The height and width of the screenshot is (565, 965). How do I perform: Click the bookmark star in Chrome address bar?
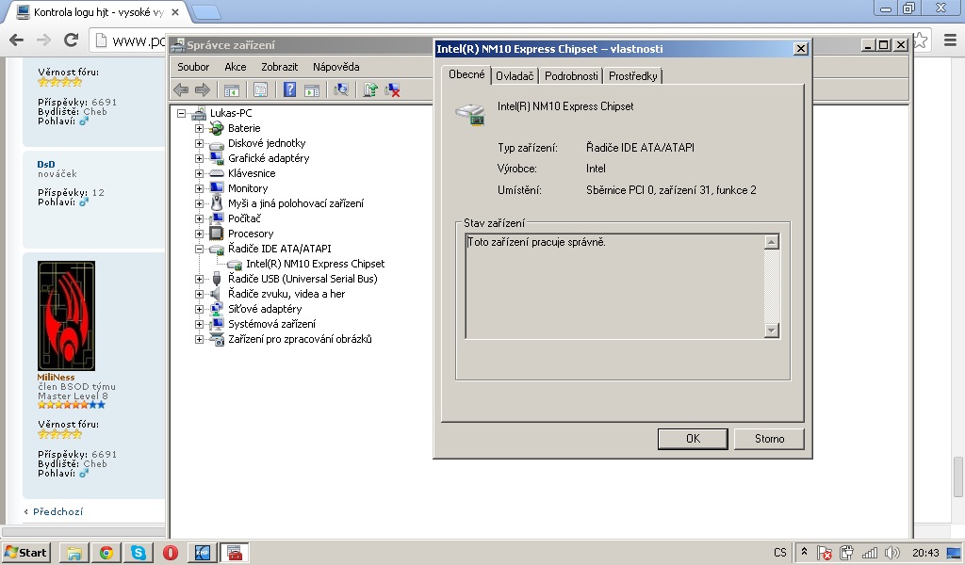pos(920,40)
